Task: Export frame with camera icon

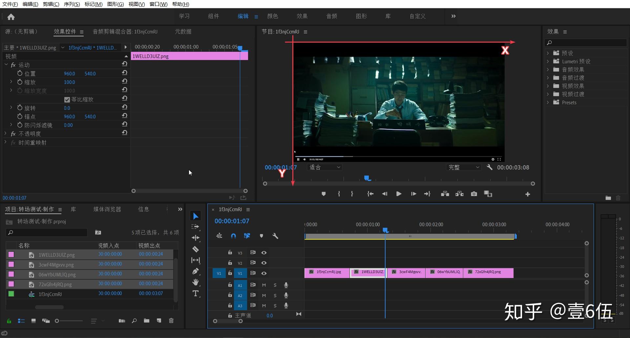Action: pos(474,194)
